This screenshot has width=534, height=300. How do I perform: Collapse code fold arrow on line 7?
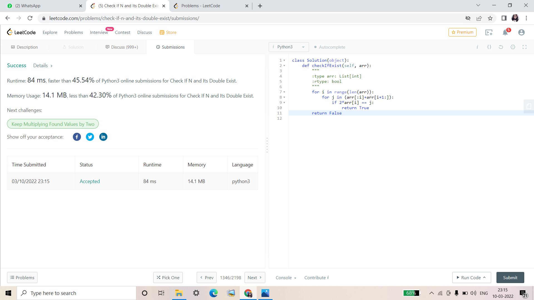tap(284, 92)
